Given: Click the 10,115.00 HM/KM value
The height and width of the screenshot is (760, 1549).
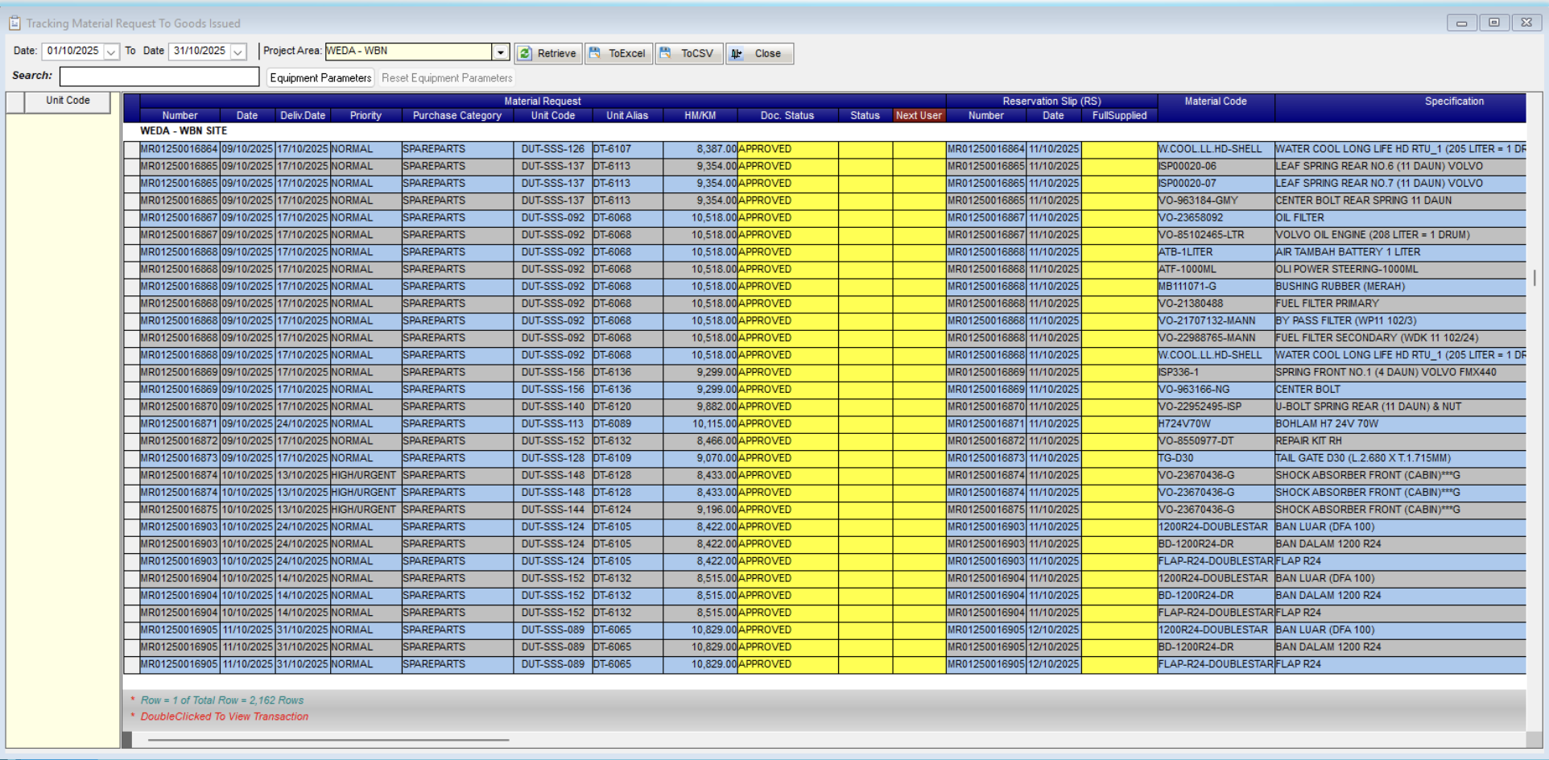Looking at the screenshot, I should coord(700,424).
